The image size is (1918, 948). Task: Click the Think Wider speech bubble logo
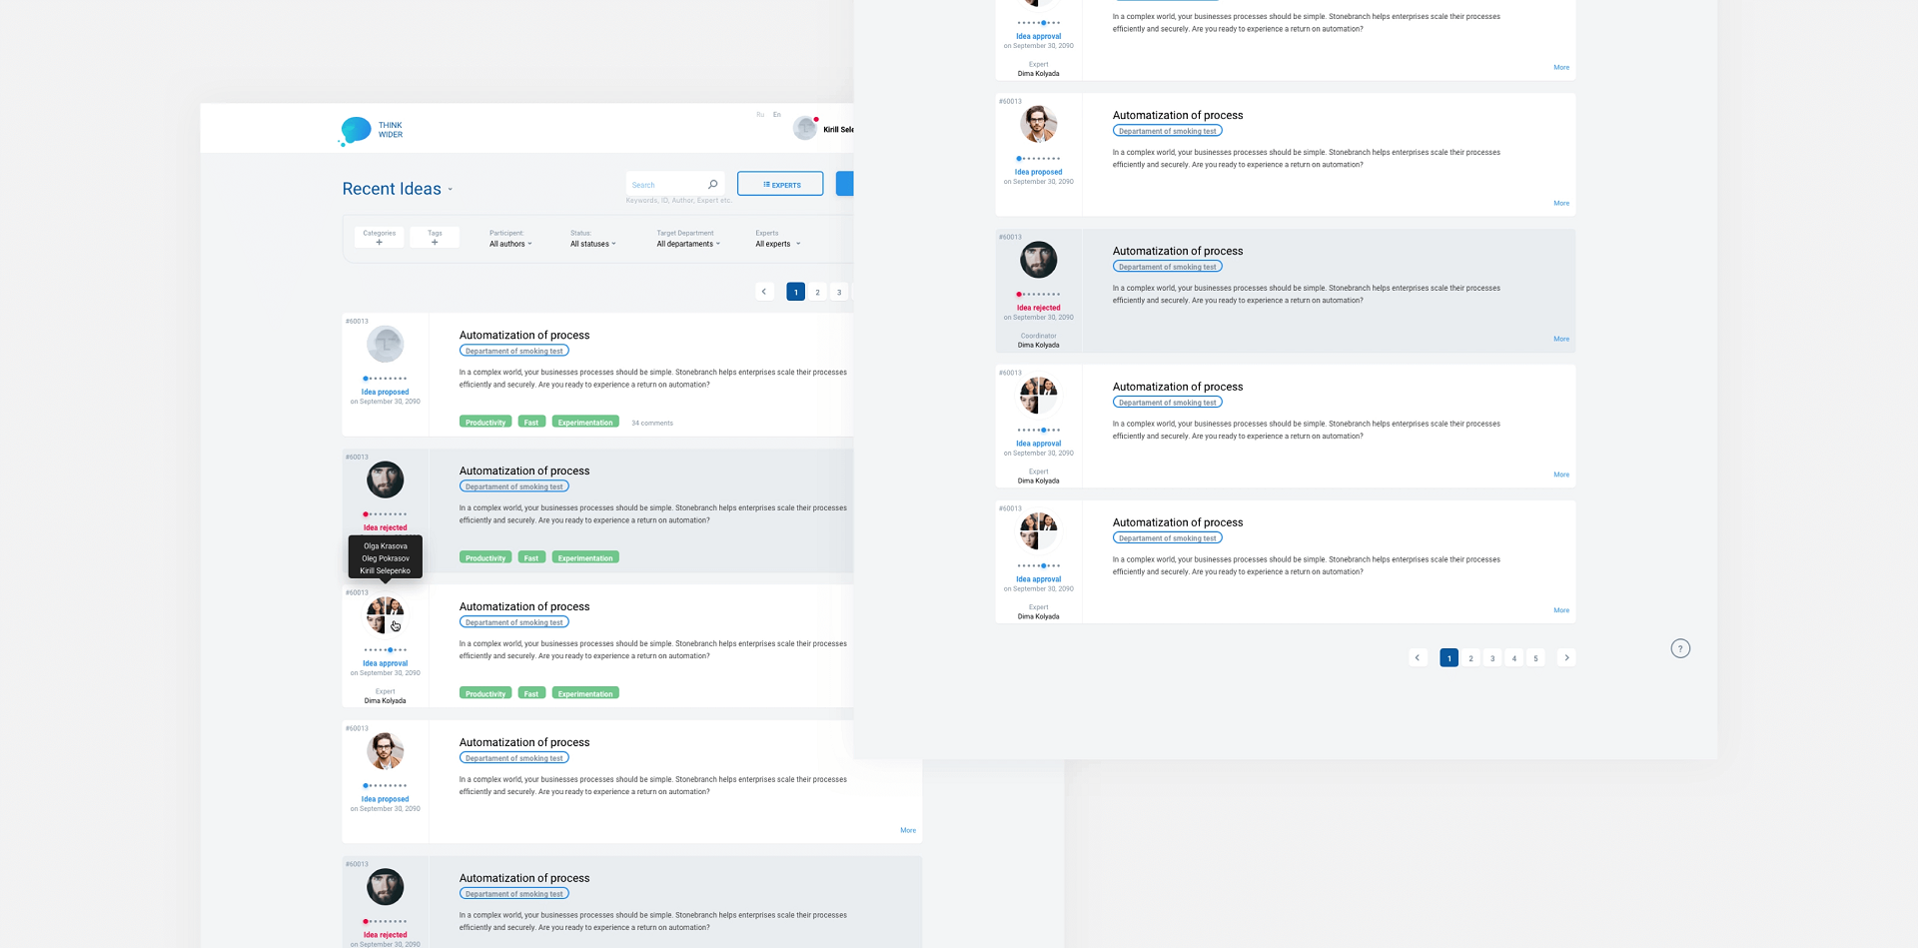coord(356,130)
